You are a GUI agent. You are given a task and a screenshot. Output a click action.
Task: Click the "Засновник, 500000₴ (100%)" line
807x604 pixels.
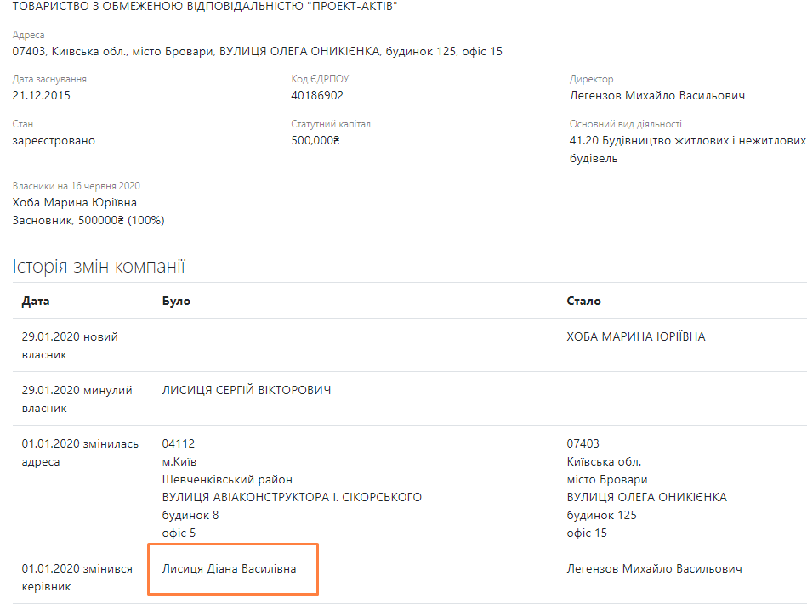88,220
